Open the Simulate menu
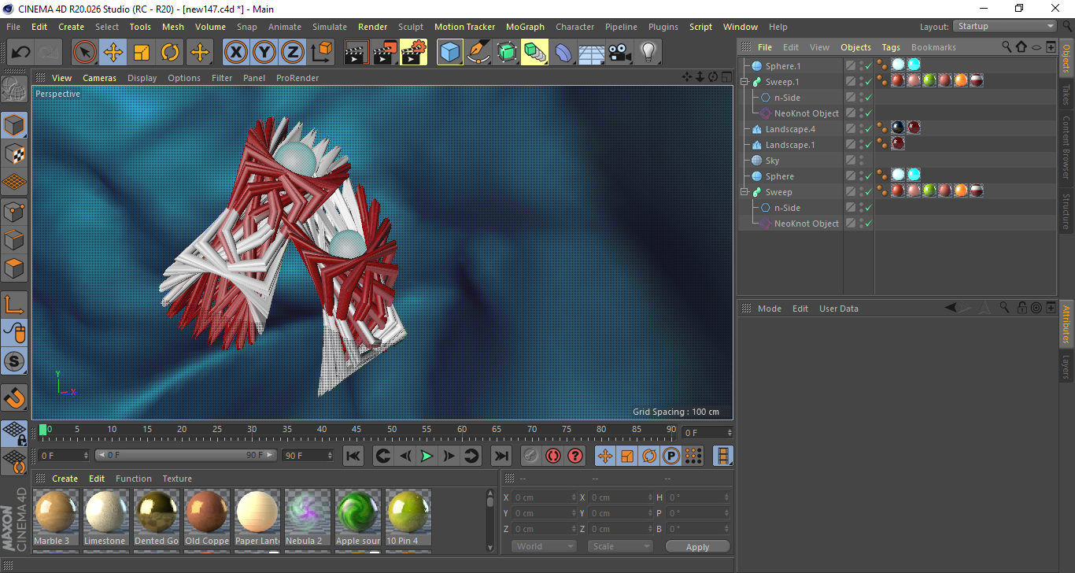Screen dimensions: 1075x573 pyautogui.click(x=329, y=27)
